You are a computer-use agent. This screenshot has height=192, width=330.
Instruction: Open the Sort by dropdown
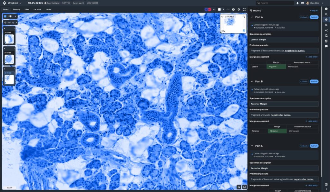point(10,23)
